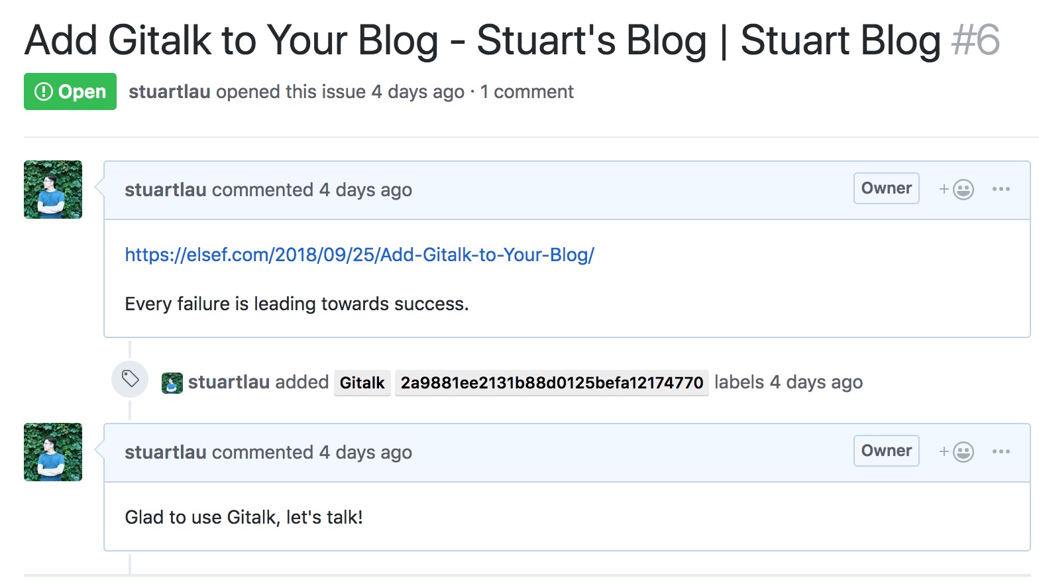This screenshot has height=582, width=1039.
Task: Click stuartlau avatar beside first comment
Action: pos(53,190)
